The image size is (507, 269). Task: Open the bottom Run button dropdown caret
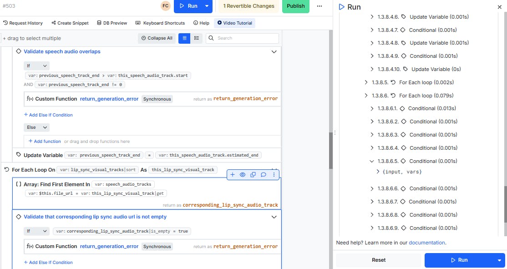pyautogui.click(x=500, y=260)
